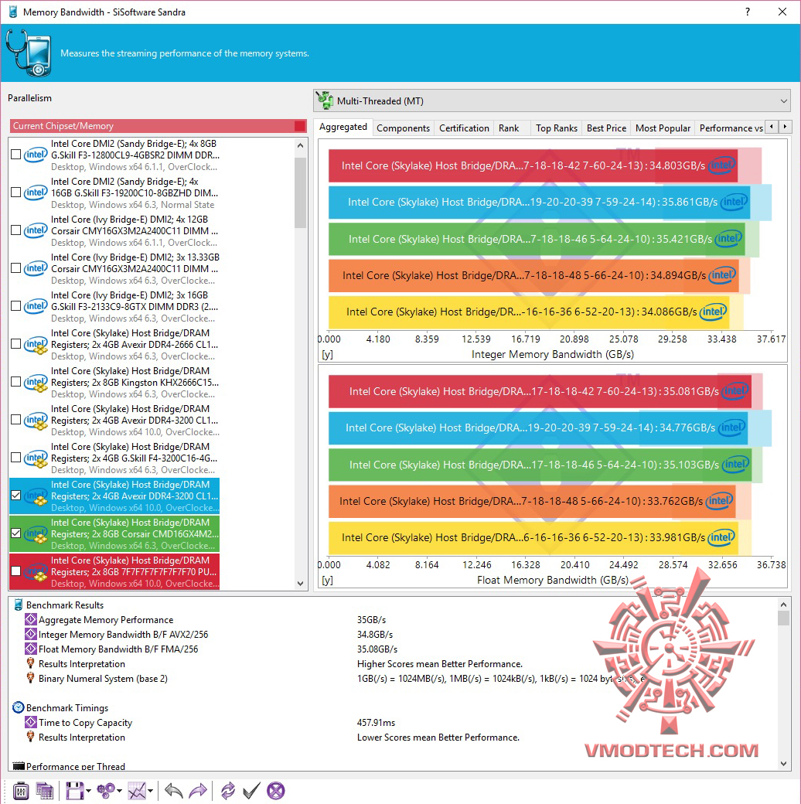Click Multi-Threaded icon in Parallelism combo

pyautogui.click(x=325, y=100)
